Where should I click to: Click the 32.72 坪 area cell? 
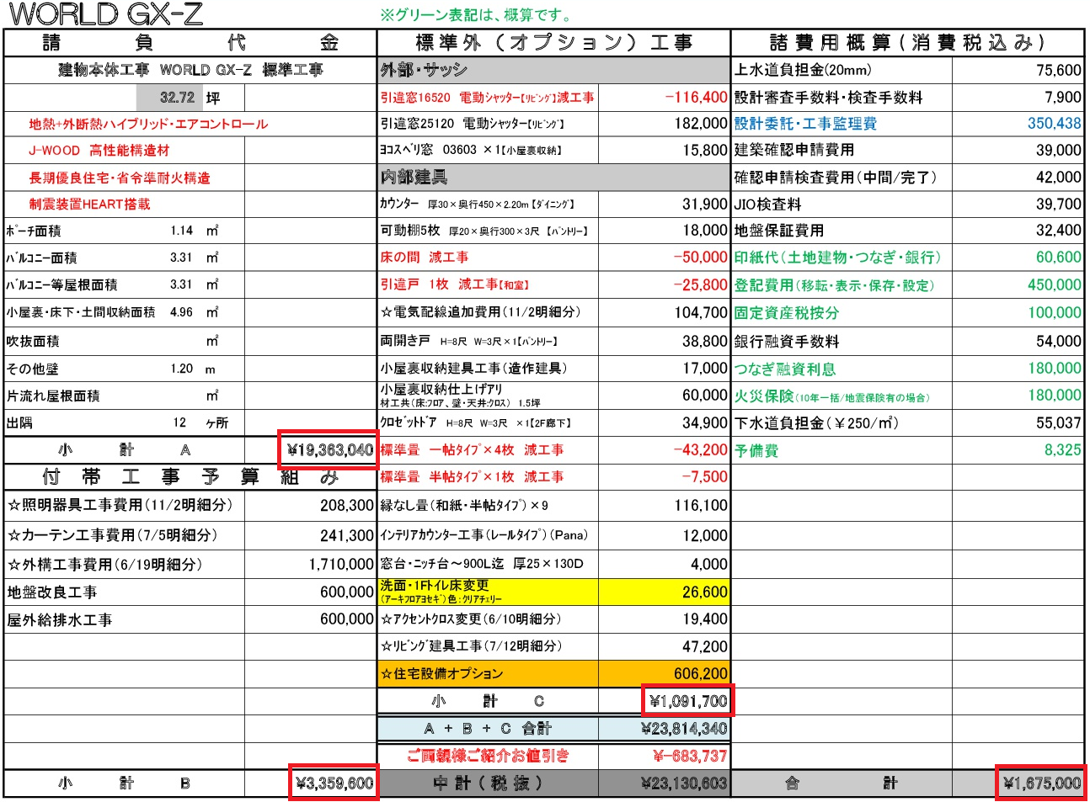(x=168, y=97)
